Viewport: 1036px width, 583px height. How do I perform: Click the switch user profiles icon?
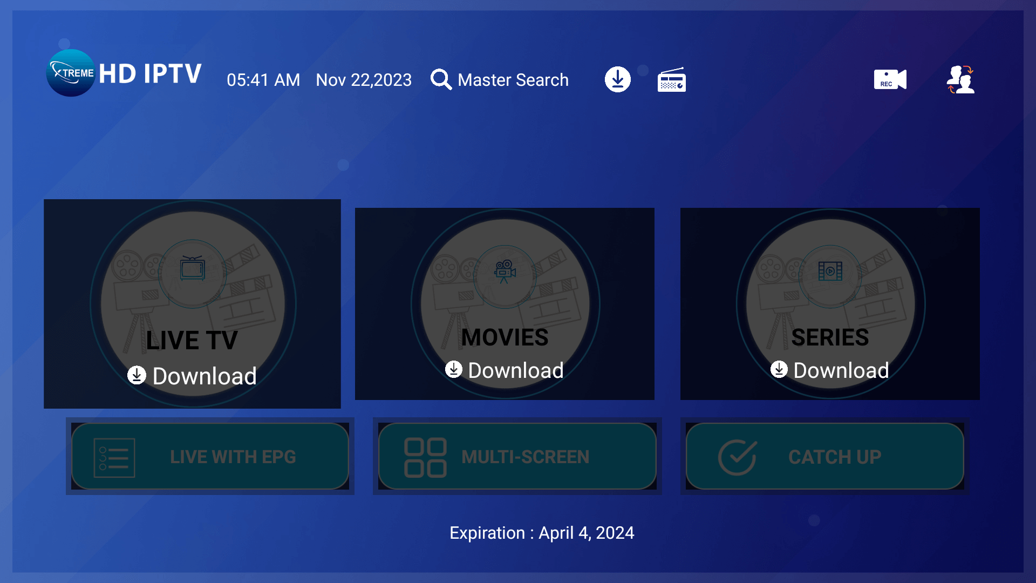coord(960,79)
